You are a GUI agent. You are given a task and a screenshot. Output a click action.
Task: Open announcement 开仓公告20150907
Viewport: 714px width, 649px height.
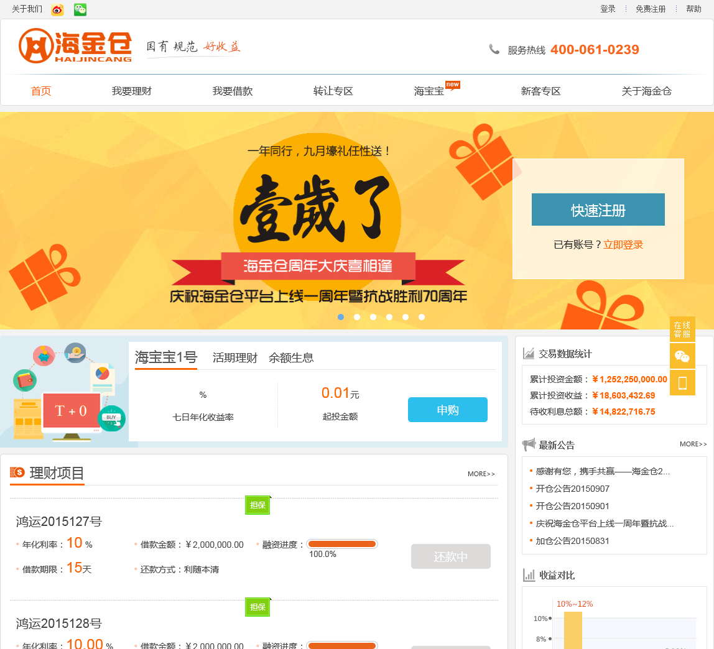pos(572,489)
